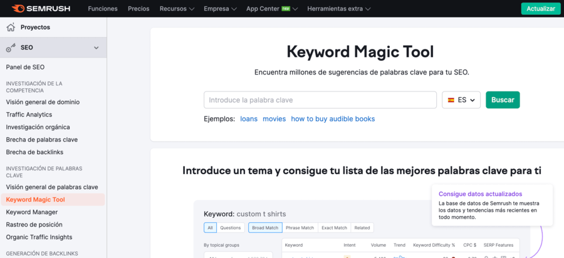564x258 pixels.
Task: Open Brecha de backlinks
Action: pyautogui.click(x=34, y=152)
